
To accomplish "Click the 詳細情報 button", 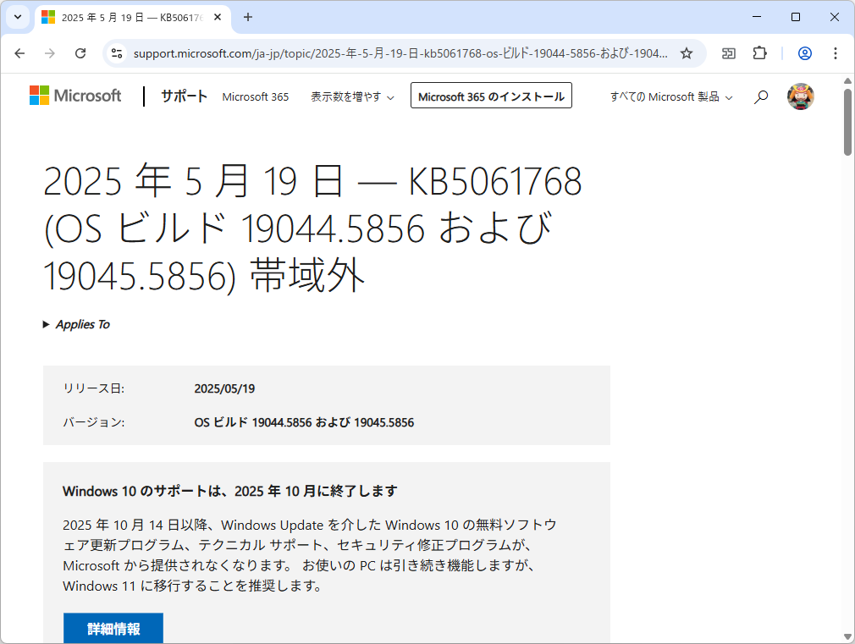I will click(113, 628).
